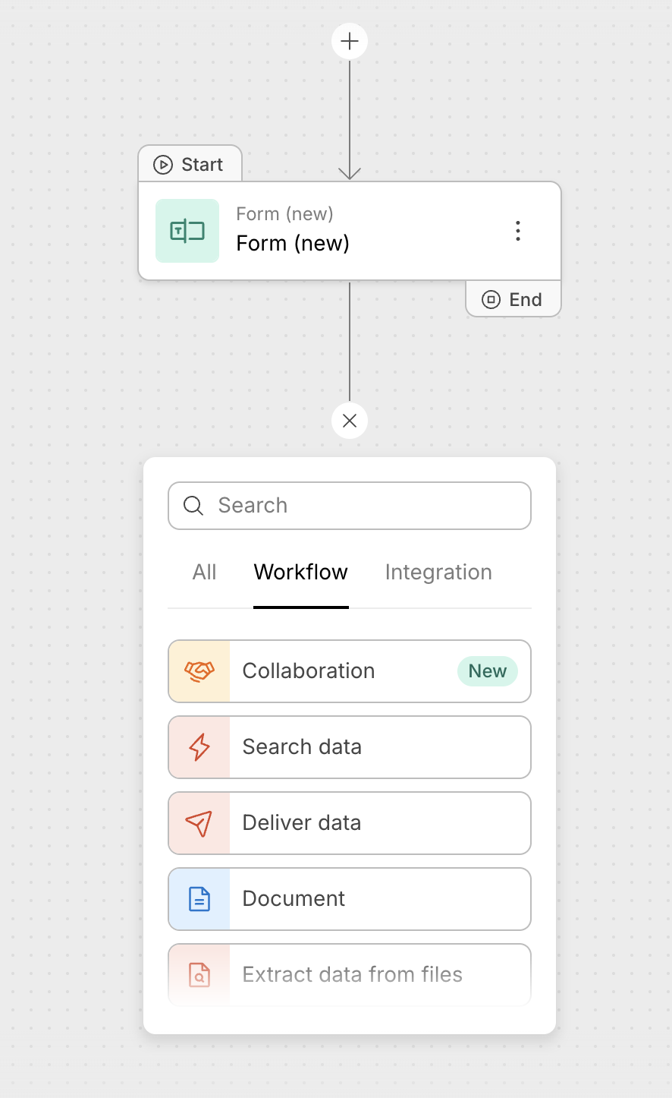The width and height of the screenshot is (672, 1098).
Task: Click the Extract data file-search icon
Action: point(199,975)
